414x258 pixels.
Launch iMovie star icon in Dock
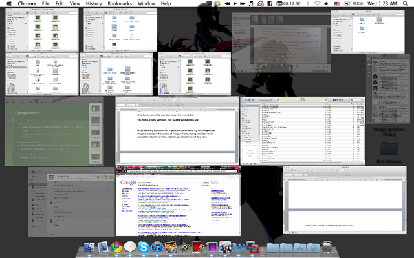pos(184,248)
